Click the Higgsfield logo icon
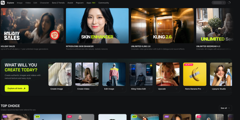Screen dimensions: 240x120 (3, 3)
